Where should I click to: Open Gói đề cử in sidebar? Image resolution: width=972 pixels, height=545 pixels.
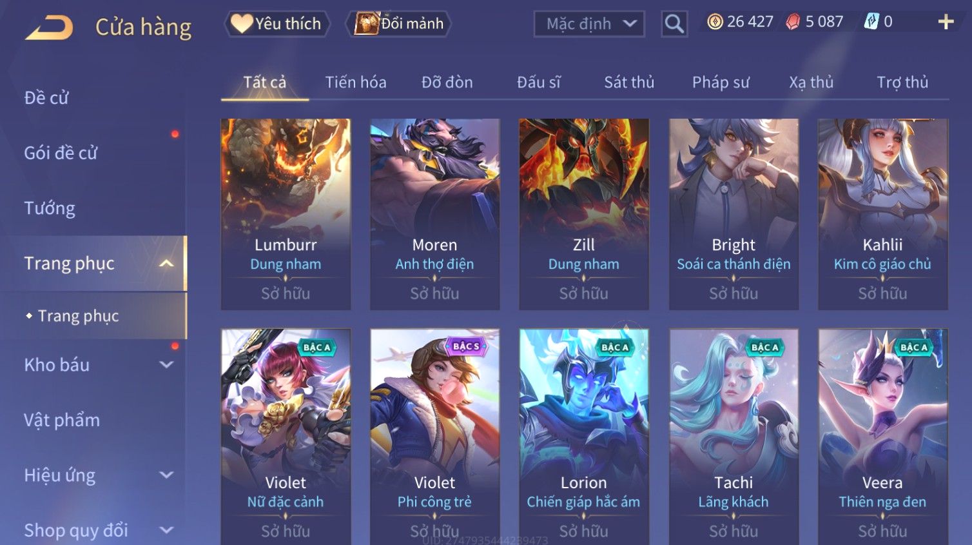[x=61, y=153]
